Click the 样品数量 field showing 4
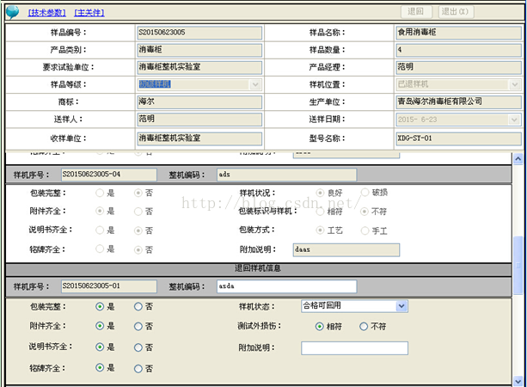527x387 pixels. point(459,50)
